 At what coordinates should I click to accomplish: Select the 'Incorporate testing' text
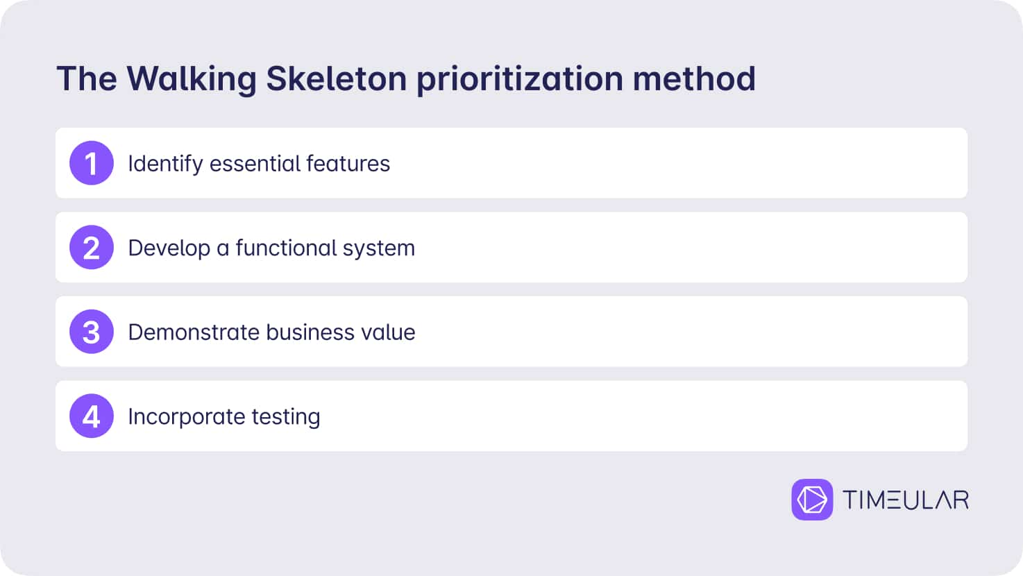coord(224,417)
